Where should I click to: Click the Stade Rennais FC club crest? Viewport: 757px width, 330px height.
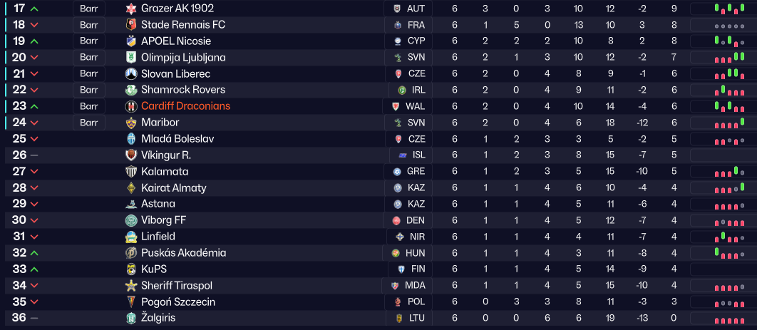pyautogui.click(x=131, y=25)
